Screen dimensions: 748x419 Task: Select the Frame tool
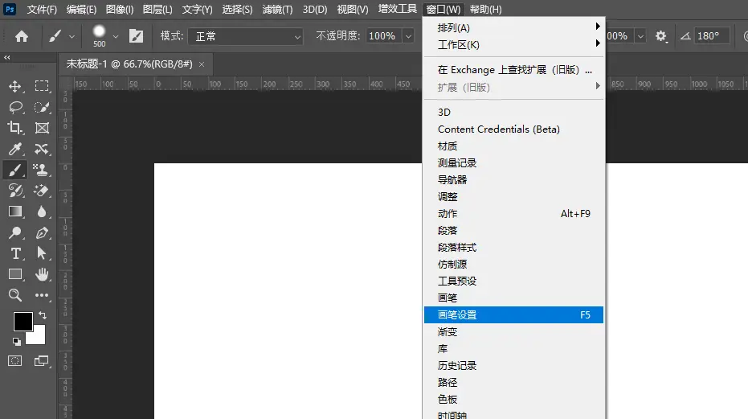[x=42, y=128]
